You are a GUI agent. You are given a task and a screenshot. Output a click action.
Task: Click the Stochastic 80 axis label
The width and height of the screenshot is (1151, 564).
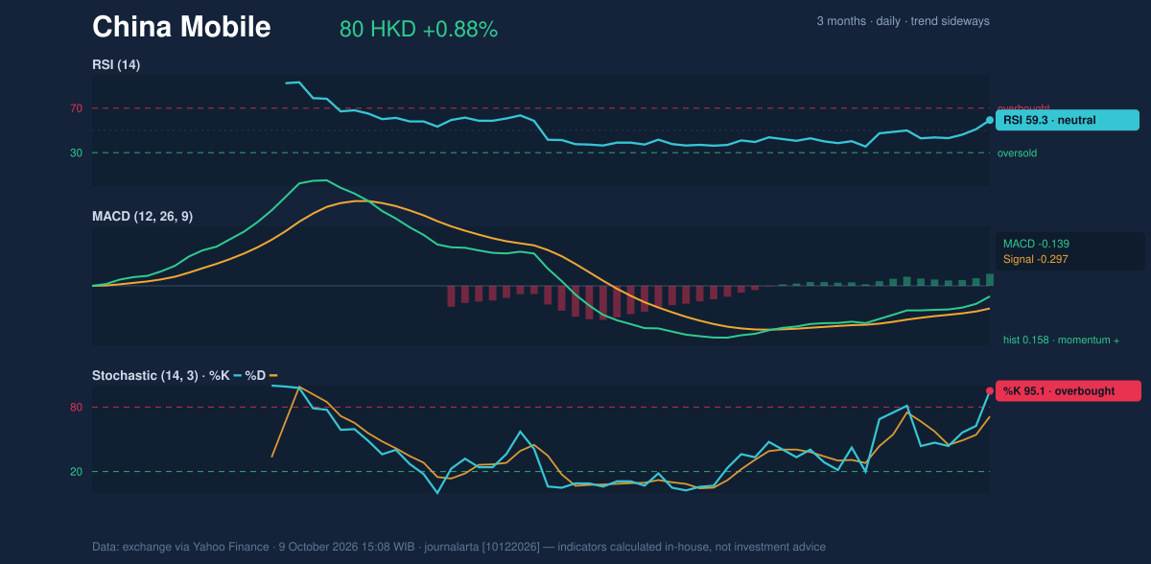(77, 408)
